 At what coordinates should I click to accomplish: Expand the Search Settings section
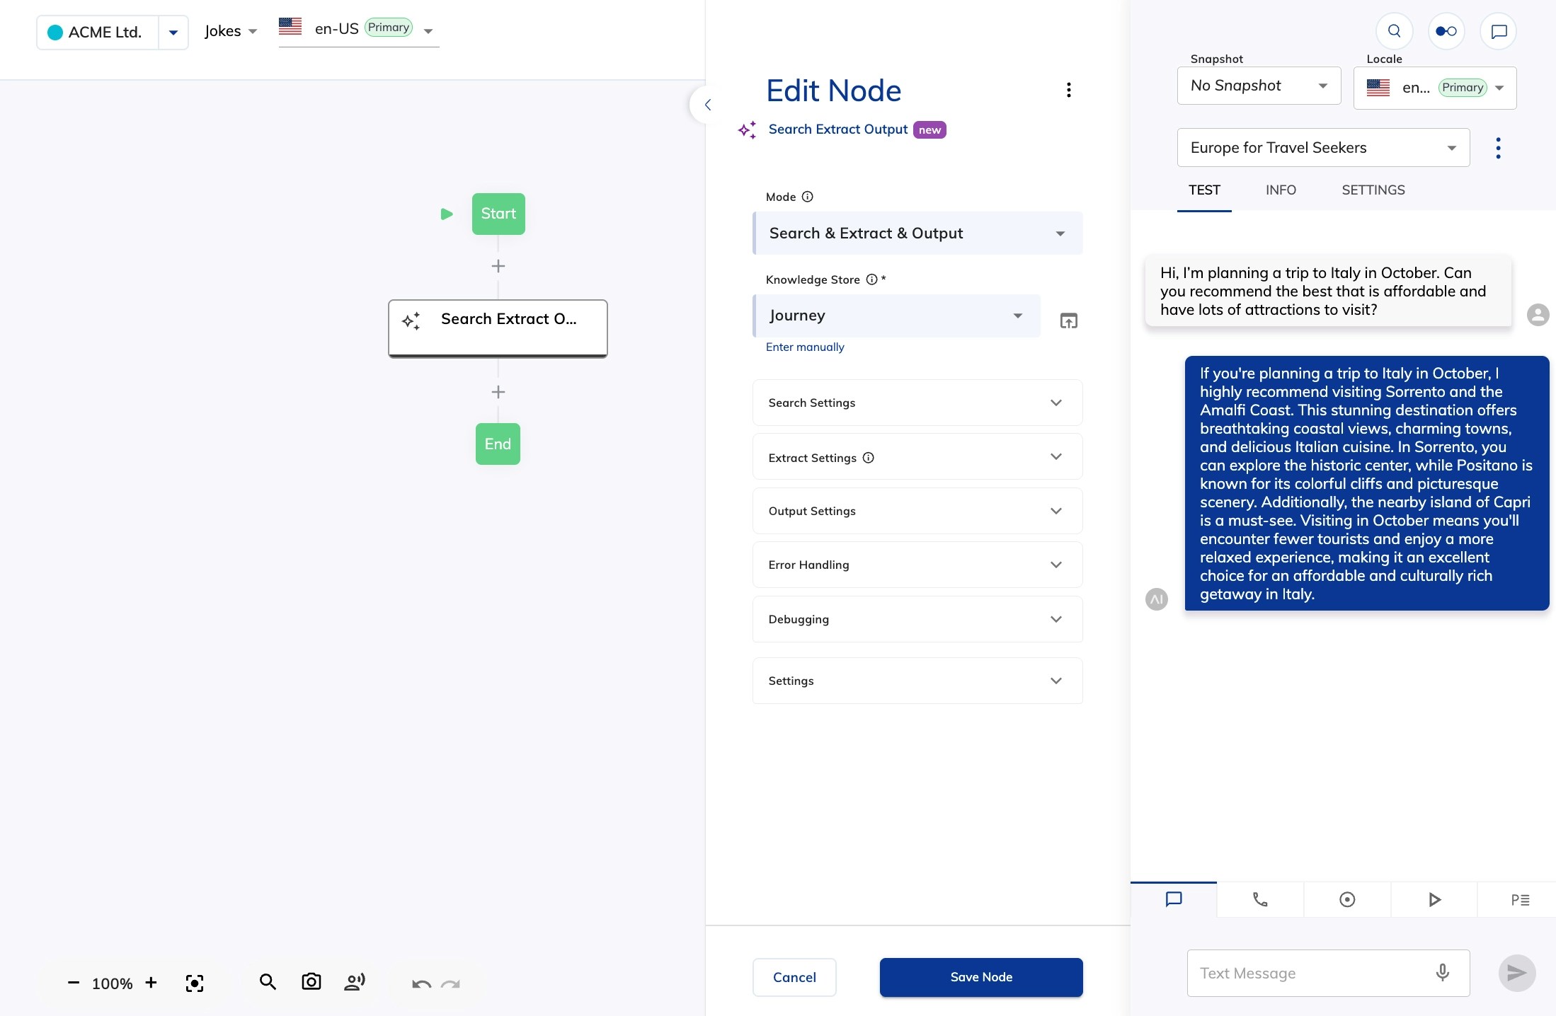917,403
